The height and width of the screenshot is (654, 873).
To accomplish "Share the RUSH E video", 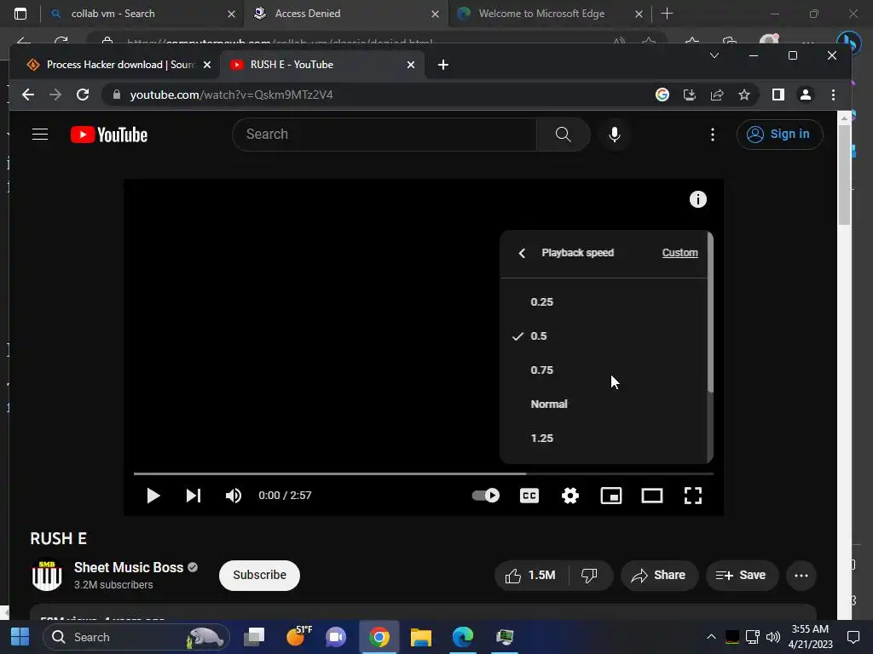I will (659, 575).
